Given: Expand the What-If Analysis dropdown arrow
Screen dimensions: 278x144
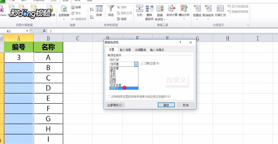Looking at the screenshot, I should 184,19.
